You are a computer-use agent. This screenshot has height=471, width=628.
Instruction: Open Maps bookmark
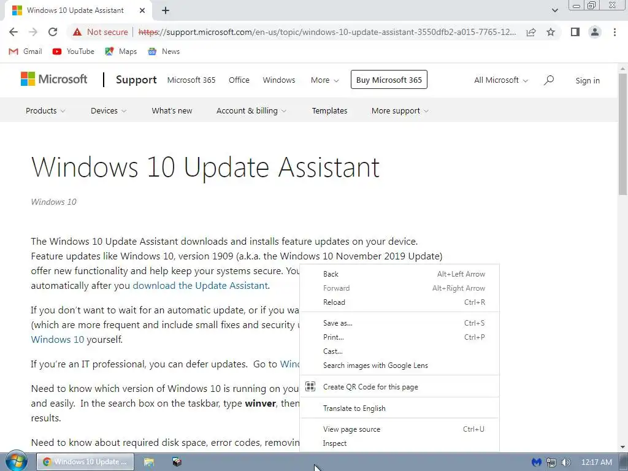[x=121, y=52]
